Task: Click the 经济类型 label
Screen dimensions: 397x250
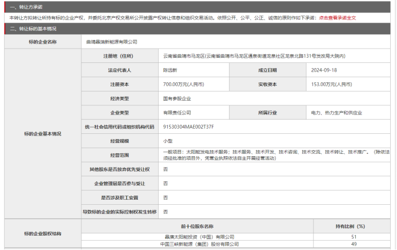Action: [x=120, y=98]
